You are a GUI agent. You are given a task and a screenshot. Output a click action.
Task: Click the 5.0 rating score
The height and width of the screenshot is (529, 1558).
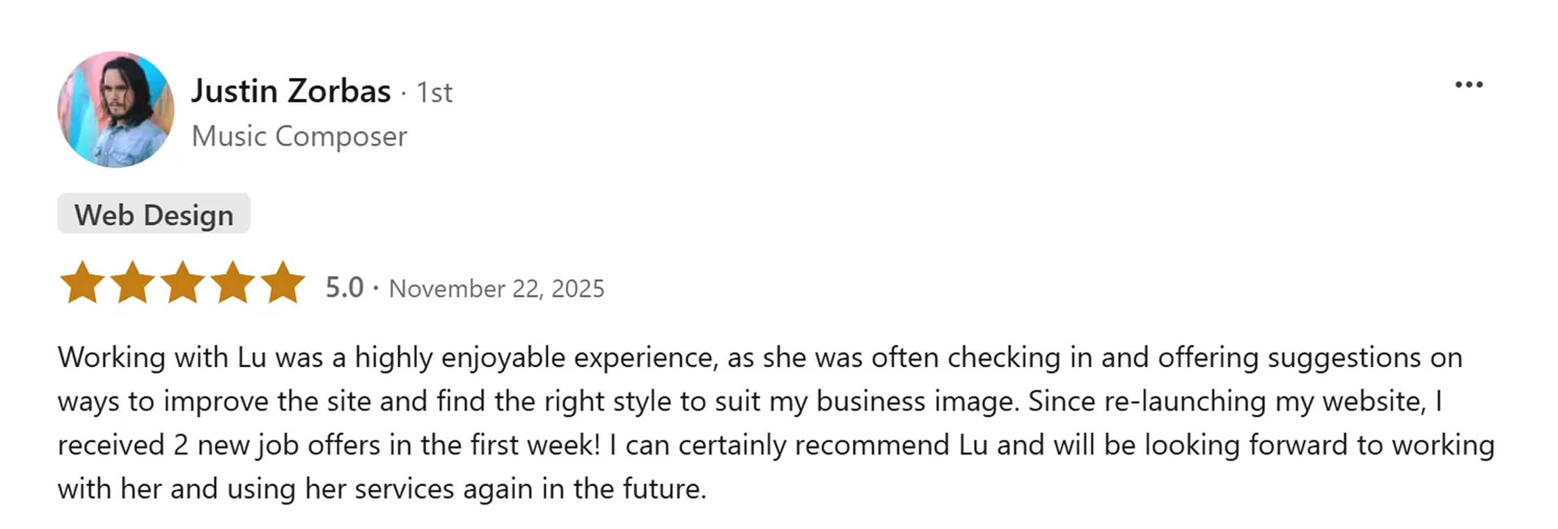(x=345, y=287)
